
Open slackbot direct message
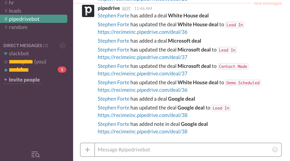point(18,54)
